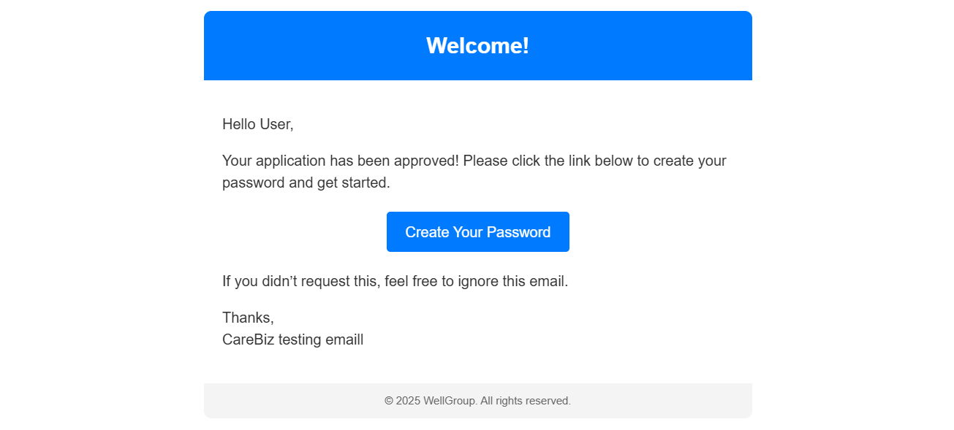
Task: Click the Create Your Password button
Action: (477, 232)
